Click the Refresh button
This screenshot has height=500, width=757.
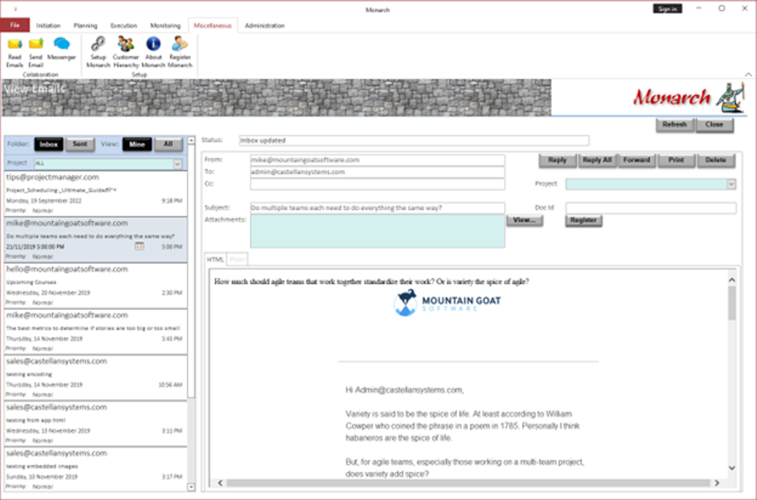[x=675, y=125]
